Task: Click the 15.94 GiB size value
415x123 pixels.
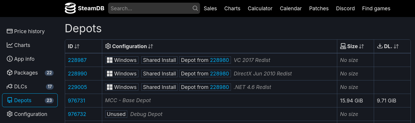Action: [x=351, y=100]
